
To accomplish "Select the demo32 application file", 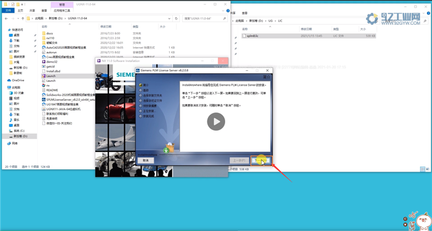I will tap(52, 62).
